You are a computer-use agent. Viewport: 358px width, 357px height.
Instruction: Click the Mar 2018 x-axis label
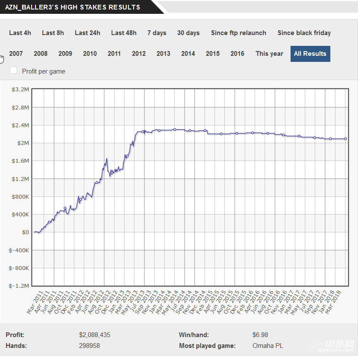(x=332, y=302)
